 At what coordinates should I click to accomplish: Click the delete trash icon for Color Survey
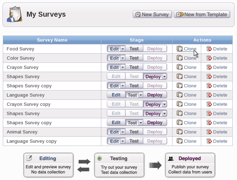coord(209,58)
